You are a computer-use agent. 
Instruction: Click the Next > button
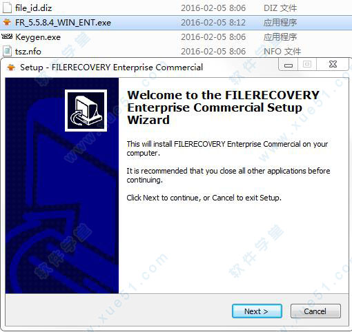[257, 311]
